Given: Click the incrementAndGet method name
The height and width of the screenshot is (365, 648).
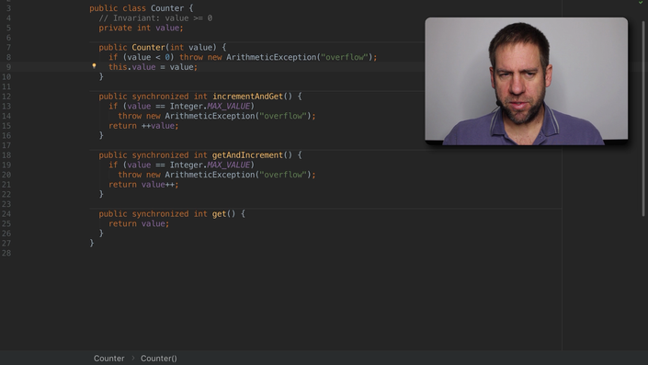Looking at the screenshot, I should tap(247, 97).
